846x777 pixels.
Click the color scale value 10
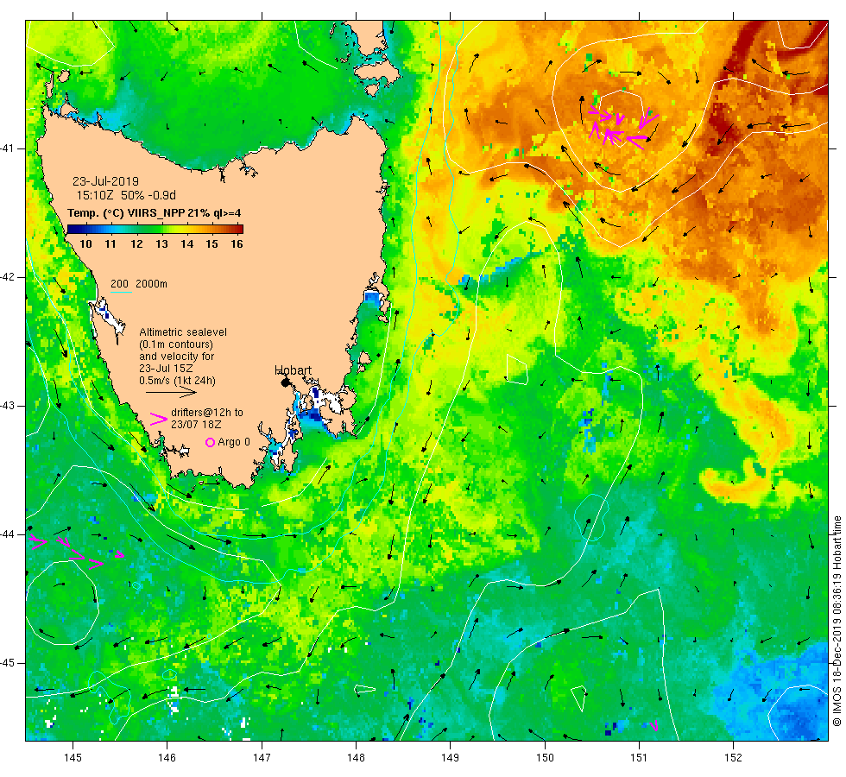[x=85, y=243]
